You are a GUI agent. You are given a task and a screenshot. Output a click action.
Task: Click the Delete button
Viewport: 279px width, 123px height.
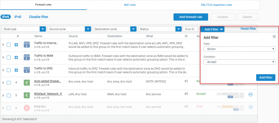coord(247,17)
